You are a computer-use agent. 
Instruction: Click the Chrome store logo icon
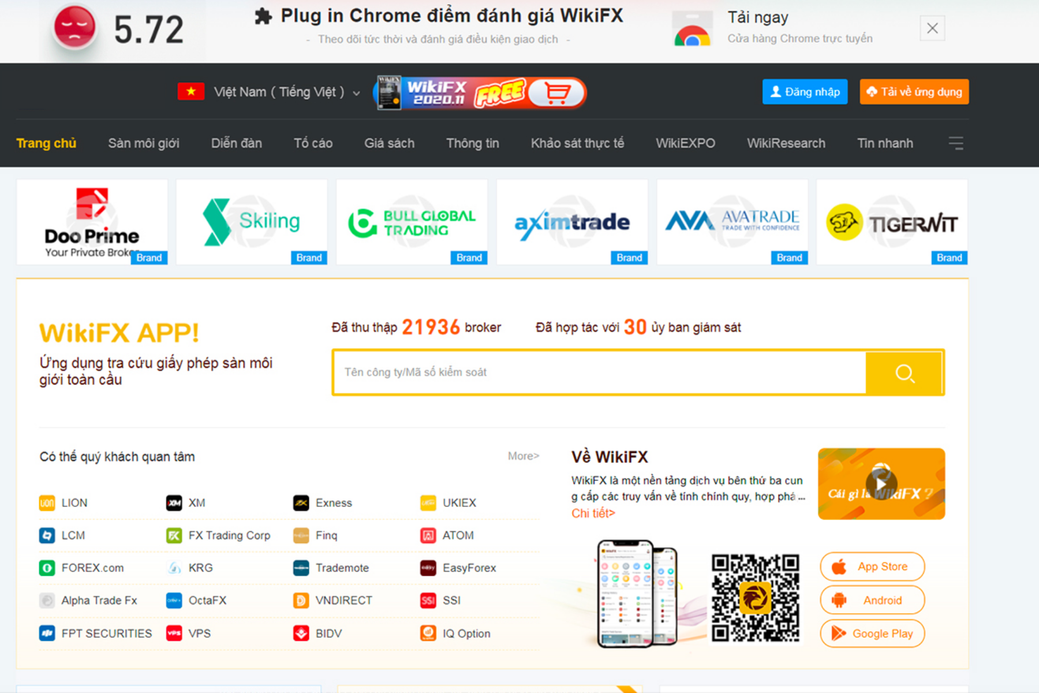(692, 30)
